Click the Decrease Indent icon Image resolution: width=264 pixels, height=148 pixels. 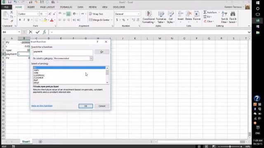pyautogui.click(x=74, y=20)
